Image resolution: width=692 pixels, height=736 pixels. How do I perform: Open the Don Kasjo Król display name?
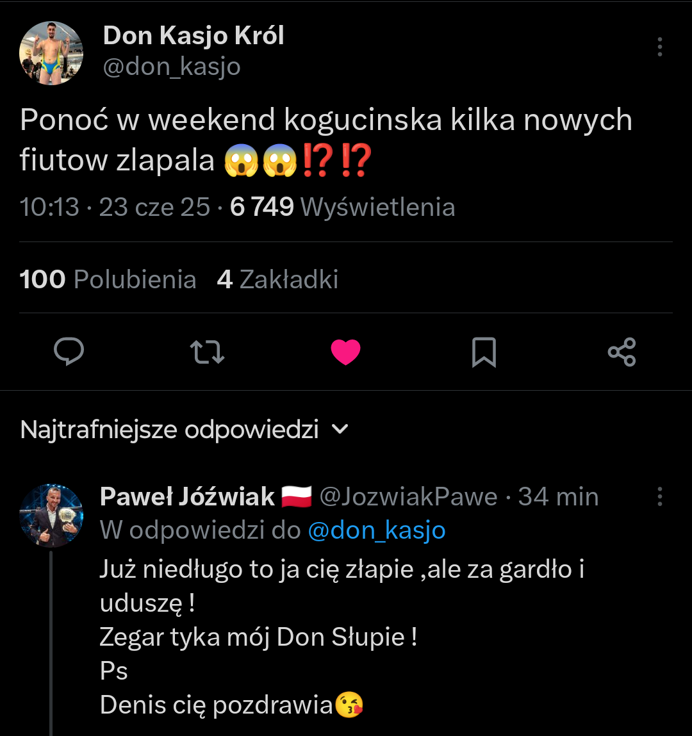tap(194, 36)
